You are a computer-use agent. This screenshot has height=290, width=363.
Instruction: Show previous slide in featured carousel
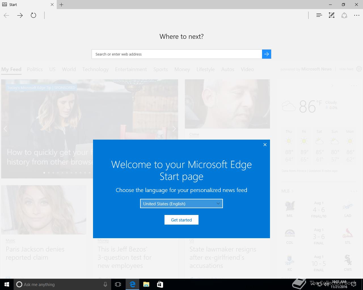coord(5,129)
